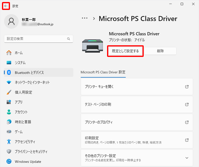Screen dimensions: 199x167
Task: Click search magnifier icon in 設定の検索
Action: [x=68, y=39]
